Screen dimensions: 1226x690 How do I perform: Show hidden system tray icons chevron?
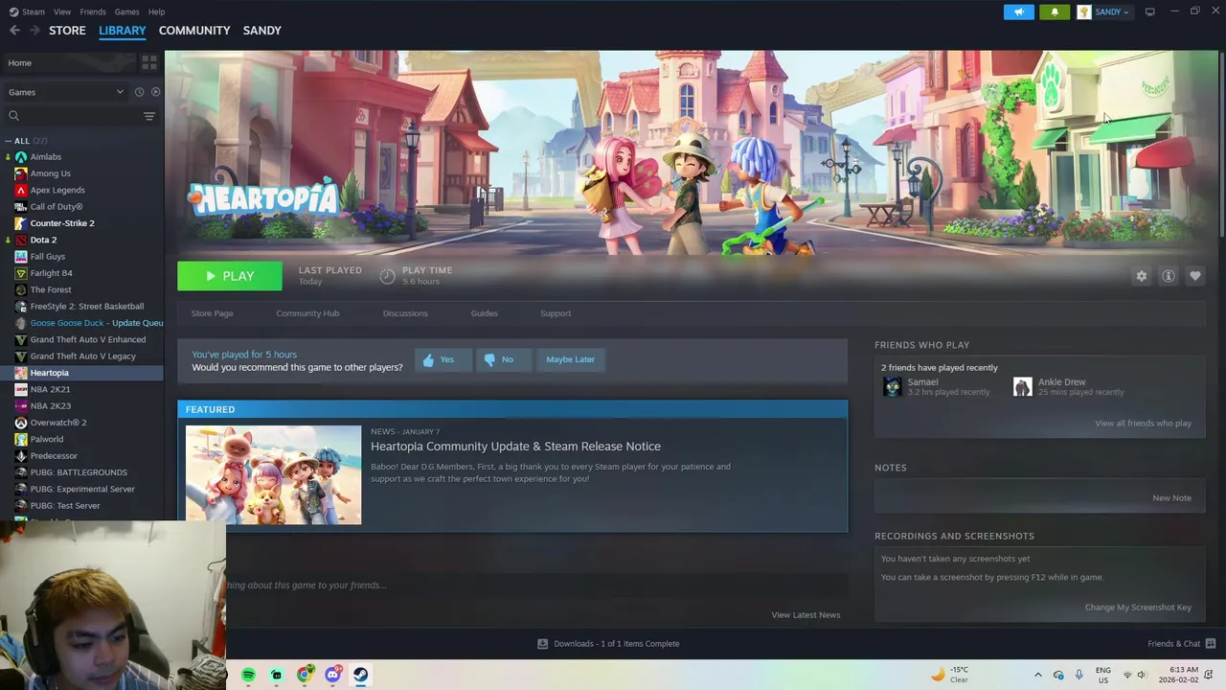tap(1037, 675)
